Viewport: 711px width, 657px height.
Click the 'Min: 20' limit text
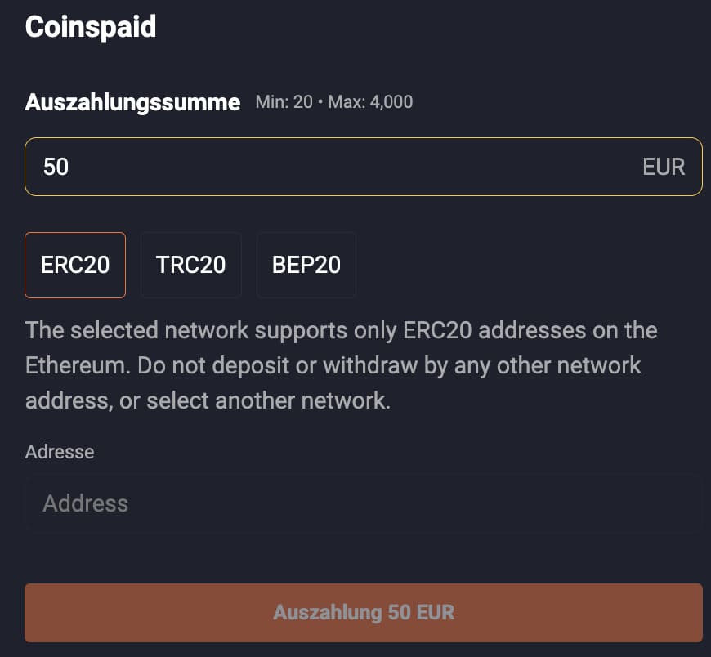point(284,102)
